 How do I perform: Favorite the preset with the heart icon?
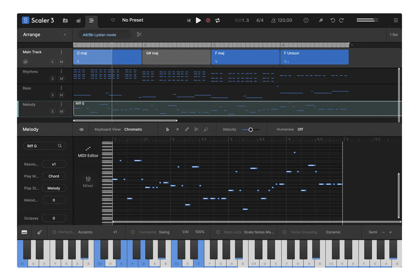pyautogui.click(x=113, y=20)
